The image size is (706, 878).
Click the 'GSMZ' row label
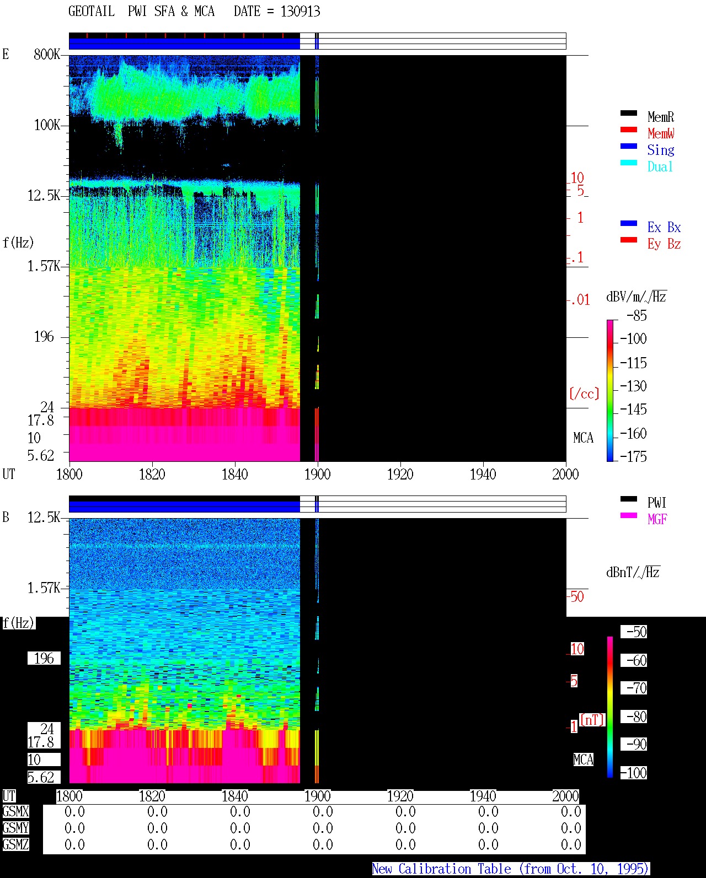click(x=15, y=844)
